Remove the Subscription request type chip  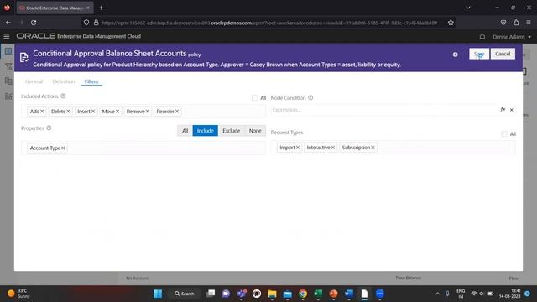click(373, 148)
